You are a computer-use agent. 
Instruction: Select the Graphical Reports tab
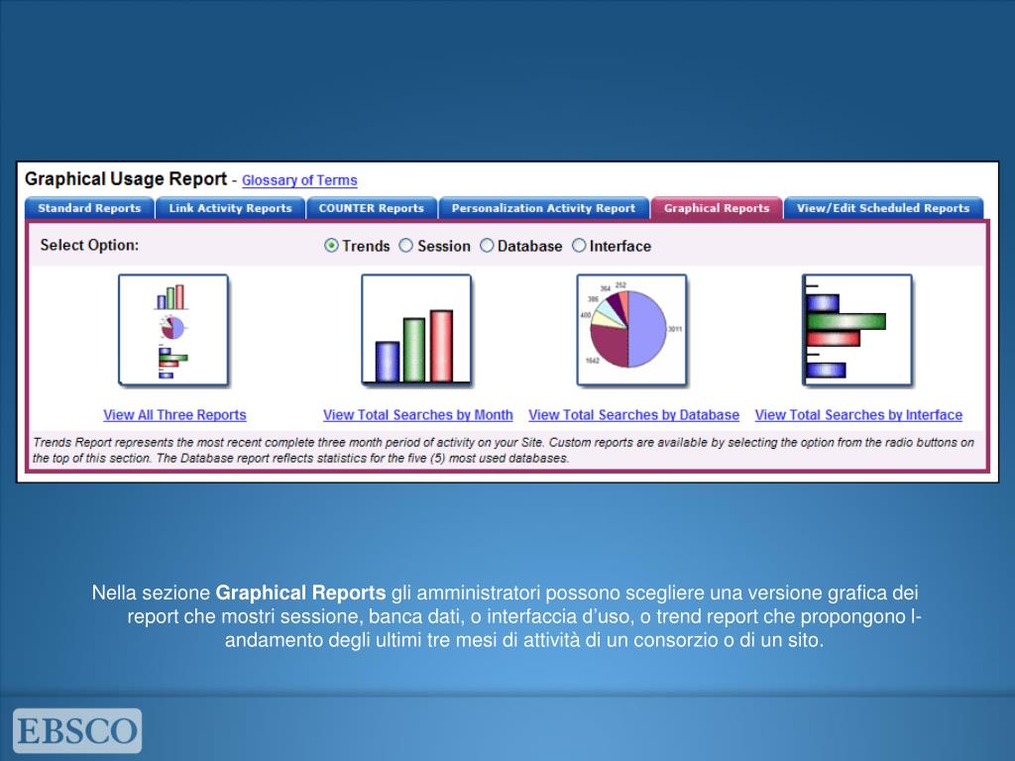tap(717, 208)
